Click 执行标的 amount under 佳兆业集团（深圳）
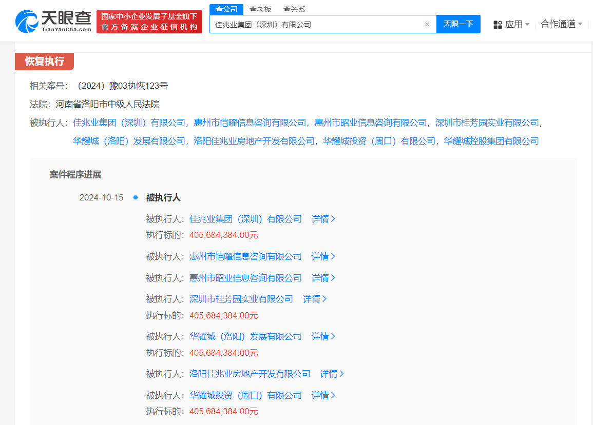Screen dimensions: 593x425 [223, 235]
